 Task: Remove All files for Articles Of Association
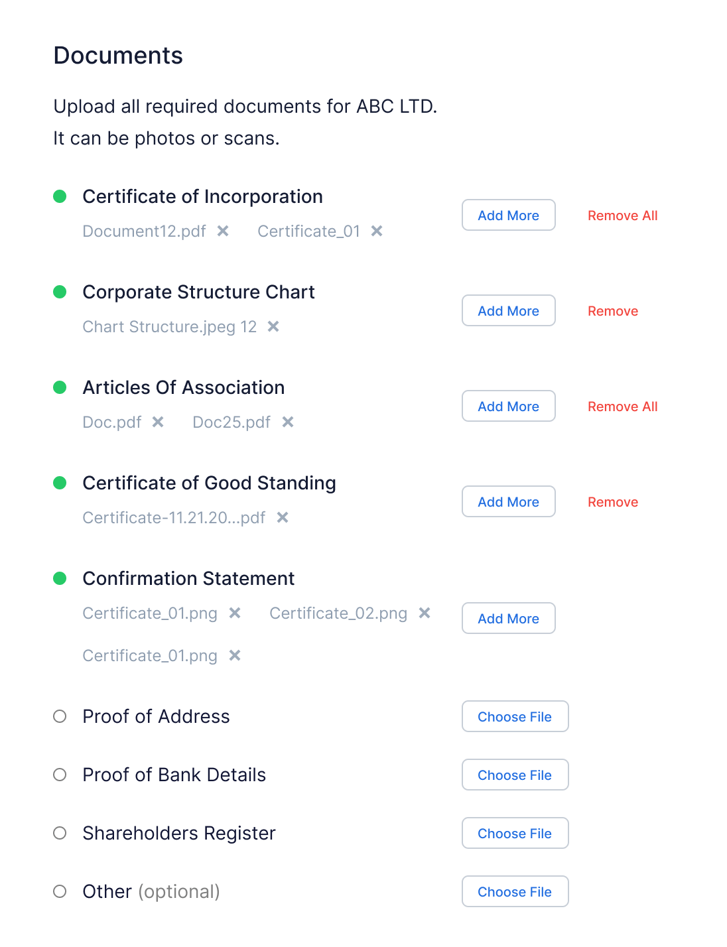click(622, 407)
